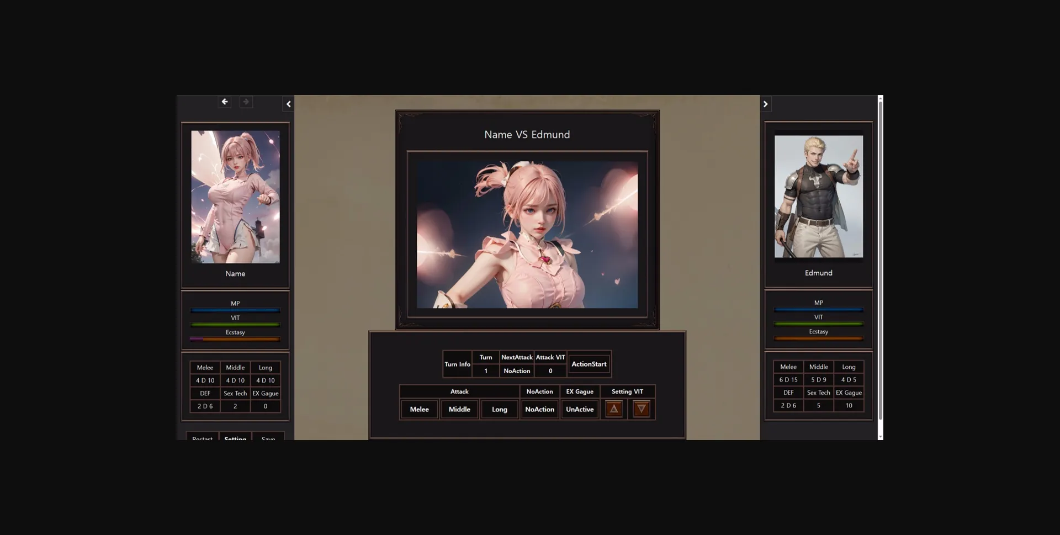
Task: Switch to the Setting tab
Action: tap(235, 438)
